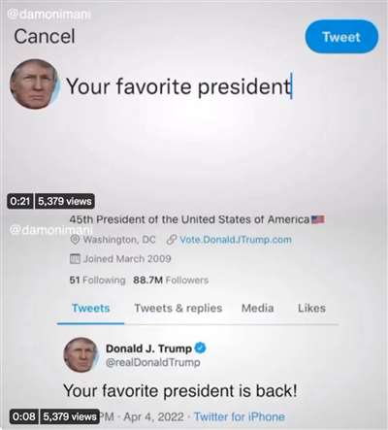Click the tweet author's profile picture

81,354
